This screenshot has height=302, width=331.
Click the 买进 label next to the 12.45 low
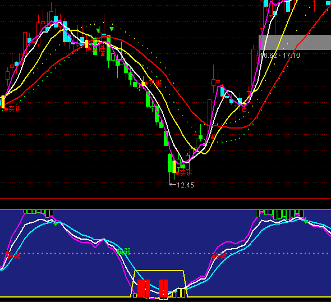186,173
